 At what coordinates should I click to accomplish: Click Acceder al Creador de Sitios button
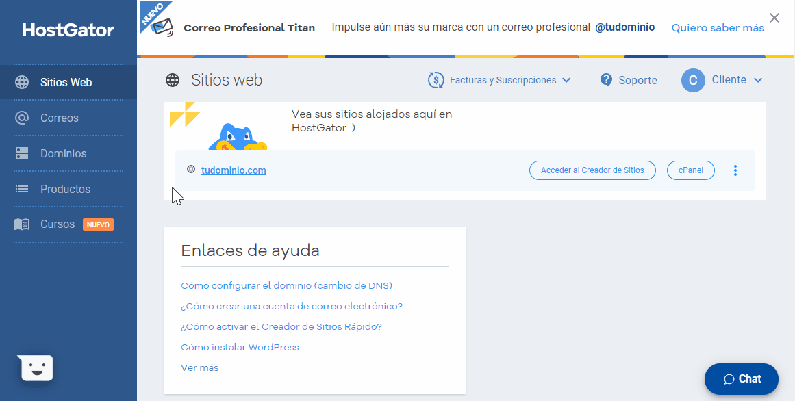pyautogui.click(x=592, y=170)
